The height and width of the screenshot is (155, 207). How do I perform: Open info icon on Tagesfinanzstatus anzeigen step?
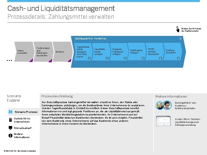[89, 58]
